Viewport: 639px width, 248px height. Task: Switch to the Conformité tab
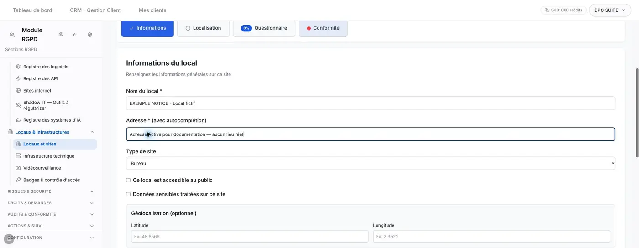click(x=323, y=28)
